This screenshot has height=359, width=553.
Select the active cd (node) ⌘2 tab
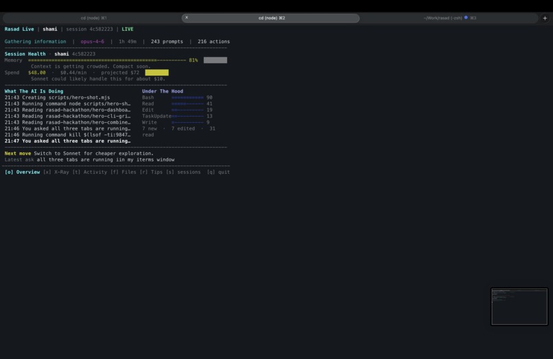click(x=271, y=18)
